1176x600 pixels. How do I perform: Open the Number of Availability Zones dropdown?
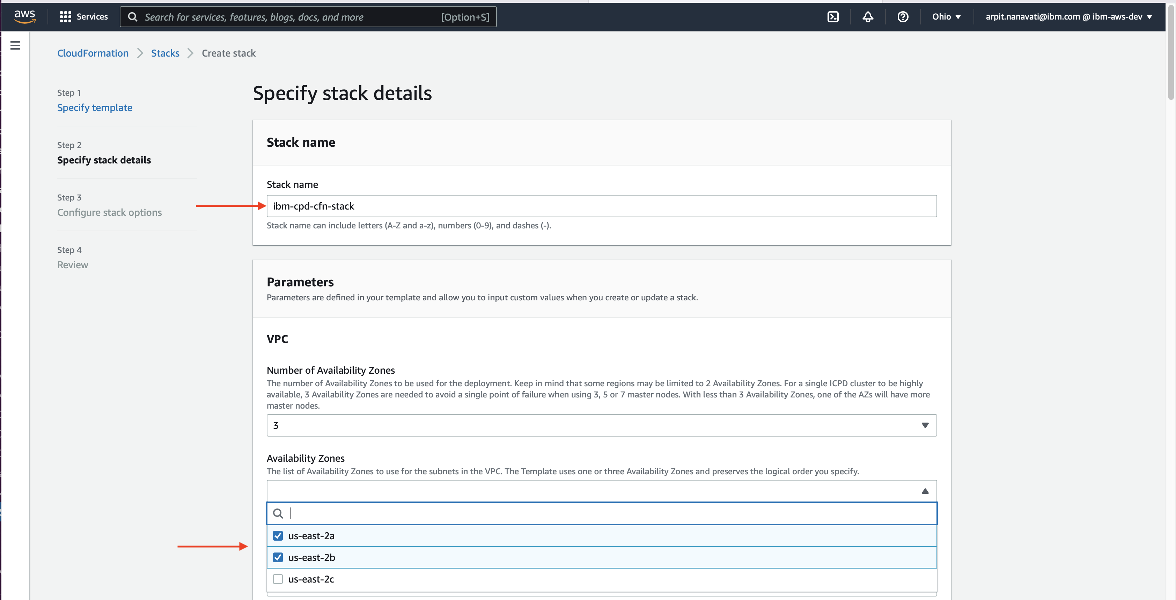[x=601, y=425]
